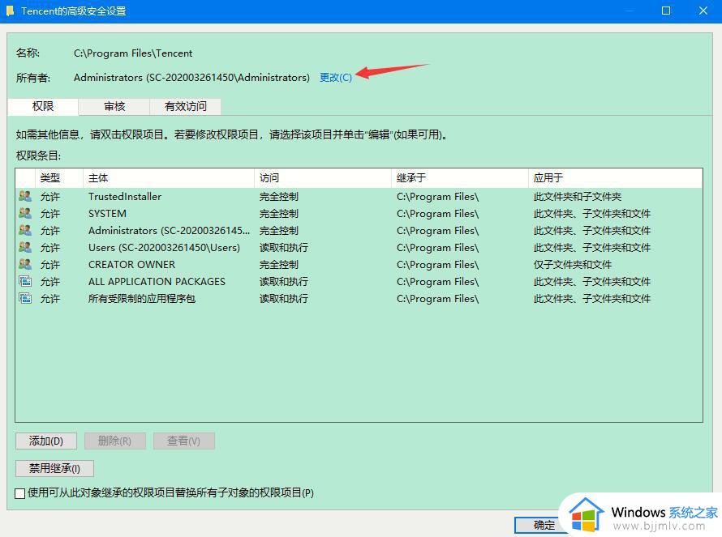Click the 删除(R) button
The width and height of the screenshot is (722, 537).
tap(114, 441)
